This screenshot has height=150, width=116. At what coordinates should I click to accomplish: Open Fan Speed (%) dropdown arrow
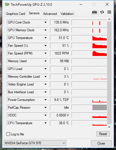click(45, 46)
